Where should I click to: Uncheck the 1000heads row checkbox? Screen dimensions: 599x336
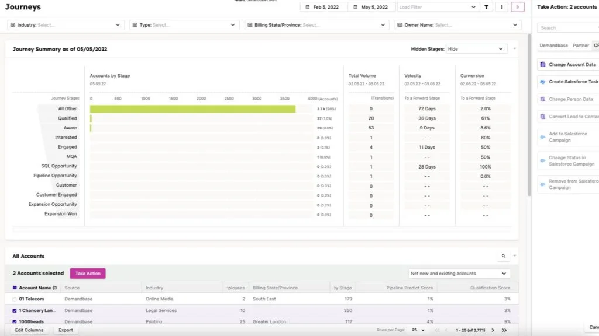[x=15, y=322]
